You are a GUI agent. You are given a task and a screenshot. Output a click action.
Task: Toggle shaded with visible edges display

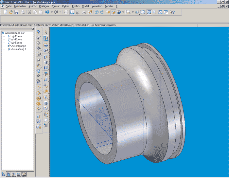click(114, 12)
